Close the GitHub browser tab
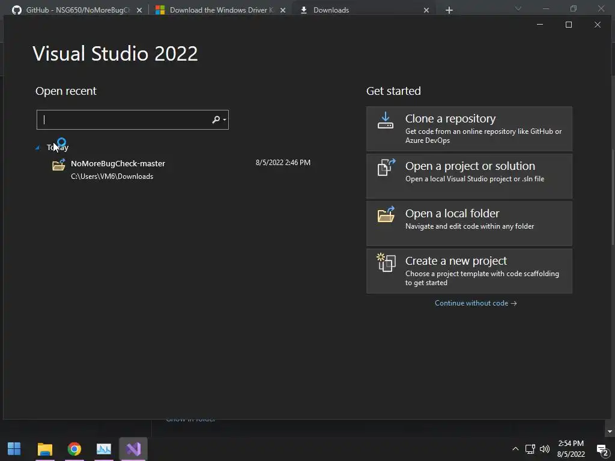 point(139,11)
